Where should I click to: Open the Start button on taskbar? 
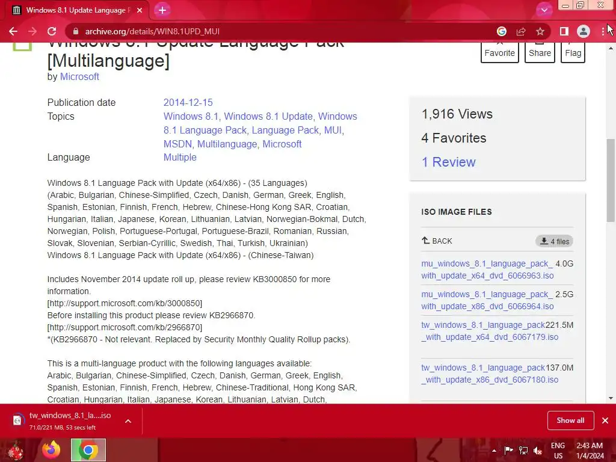(16, 450)
